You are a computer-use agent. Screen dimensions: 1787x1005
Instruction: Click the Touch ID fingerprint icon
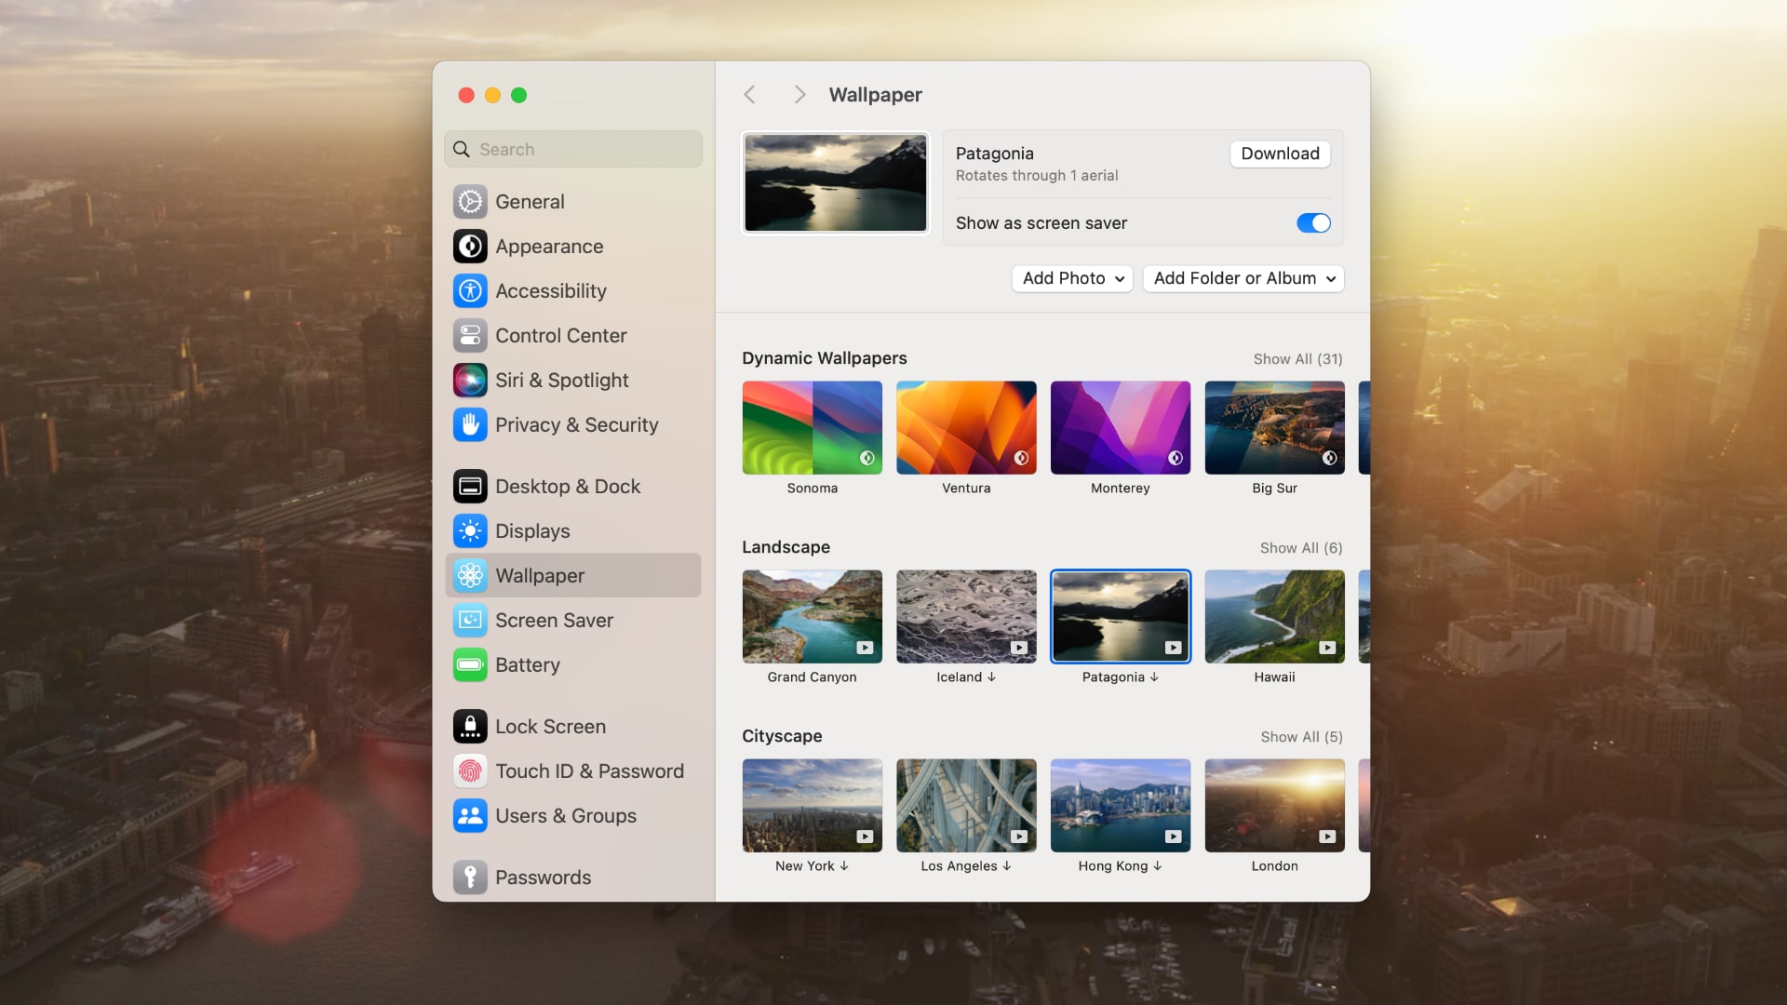click(470, 771)
